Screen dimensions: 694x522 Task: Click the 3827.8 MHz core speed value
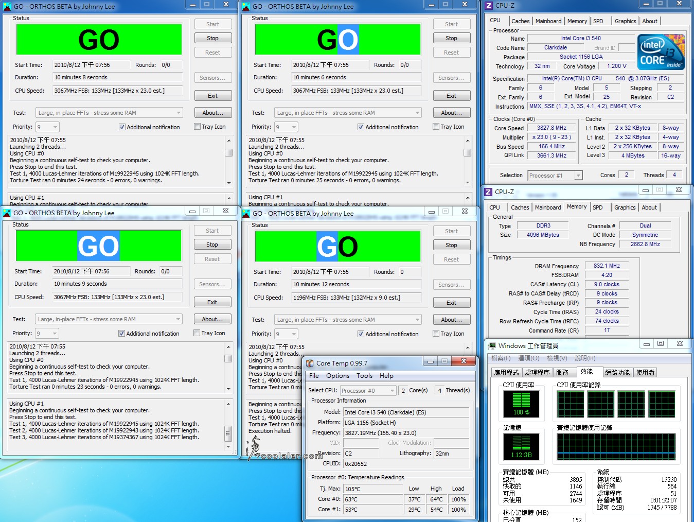[x=551, y=128]
